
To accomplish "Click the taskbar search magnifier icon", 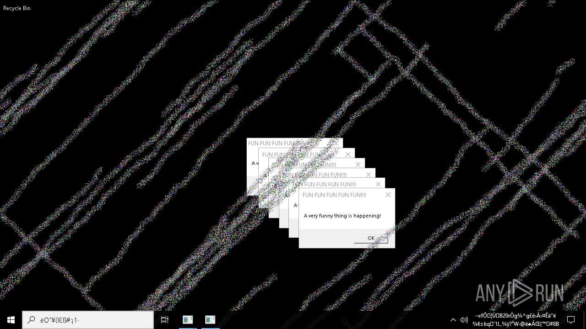I will pyautogui.click(x=31, y=320).
